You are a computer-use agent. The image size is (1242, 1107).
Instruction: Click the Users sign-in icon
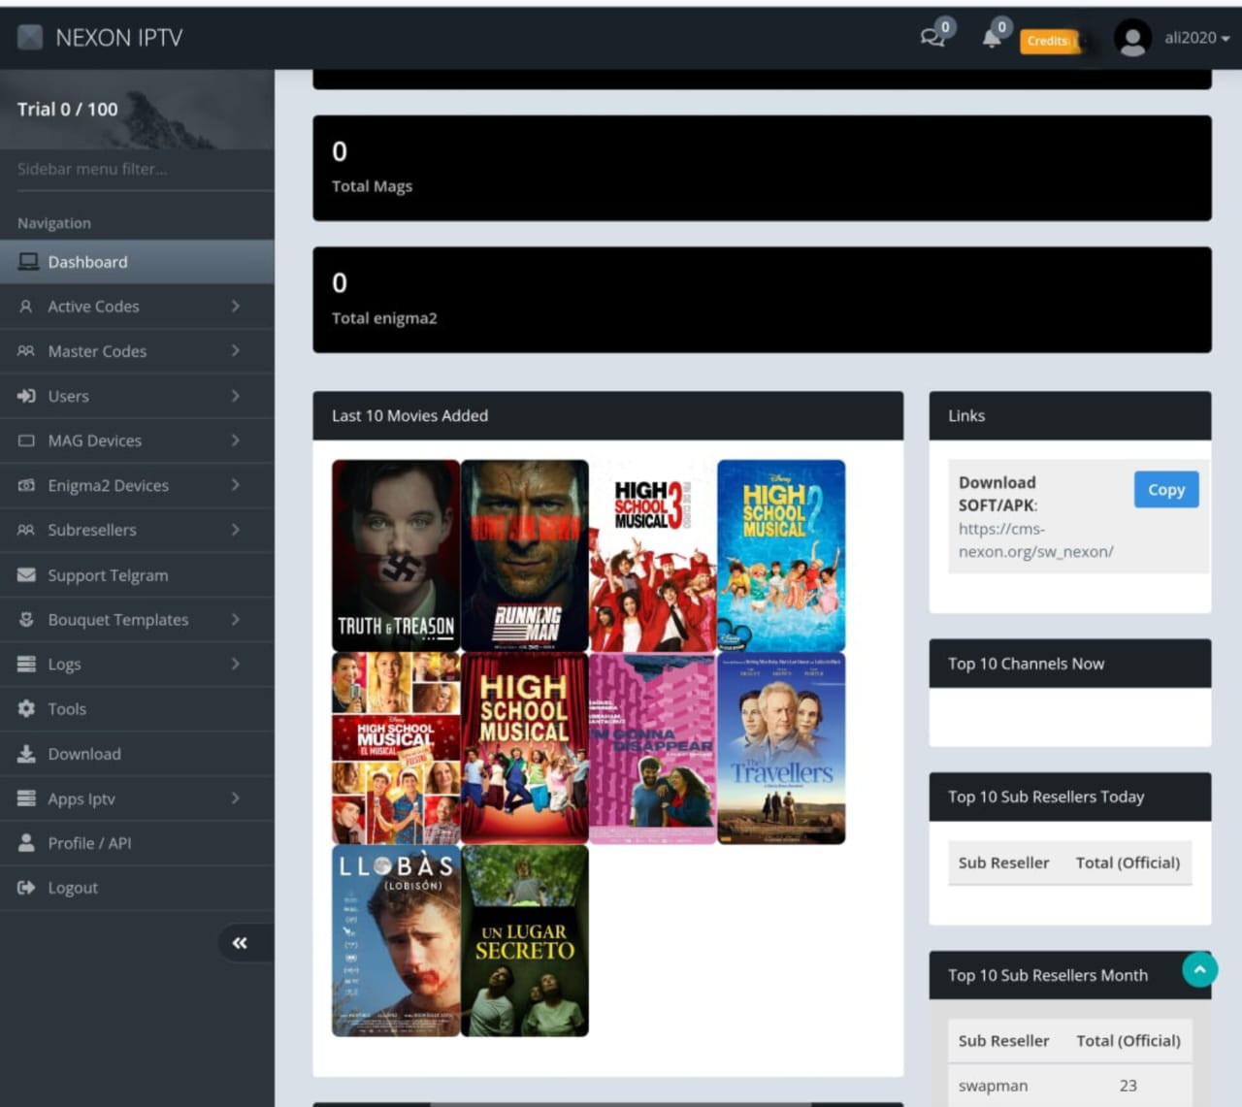tap(26, 396)
